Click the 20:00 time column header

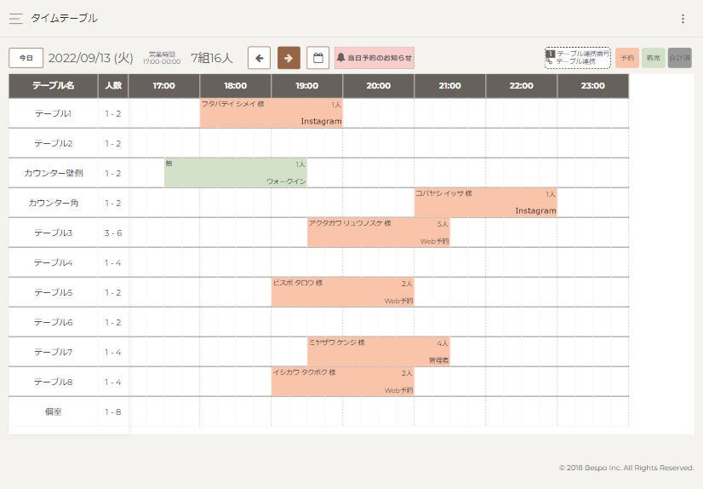click(378, 86)
